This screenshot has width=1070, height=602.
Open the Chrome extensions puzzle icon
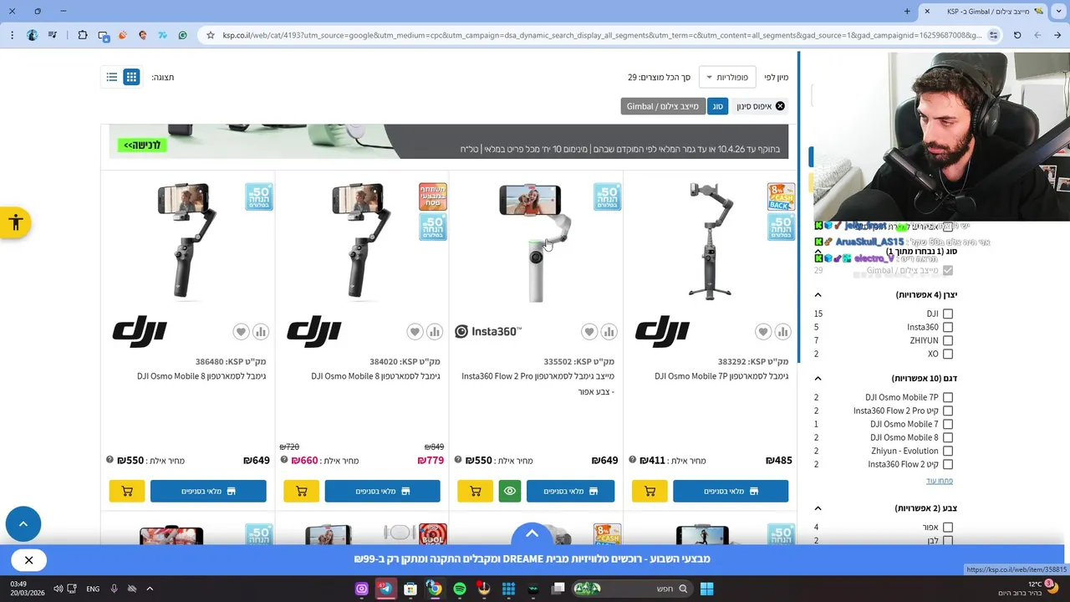[x=83, y=35]
